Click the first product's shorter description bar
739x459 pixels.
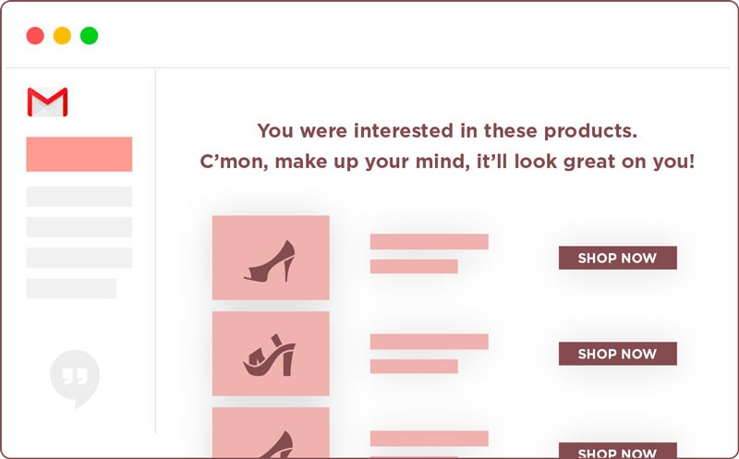click(414, 266)
